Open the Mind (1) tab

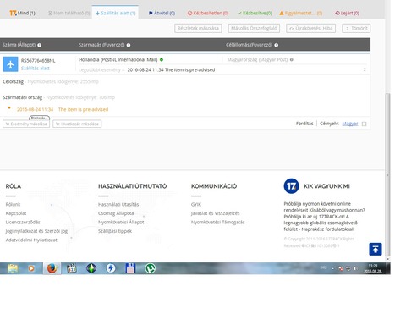click(x=22, y=13)
